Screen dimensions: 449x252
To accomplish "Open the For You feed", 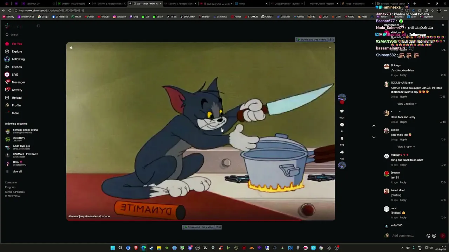I will coord(14,44).
